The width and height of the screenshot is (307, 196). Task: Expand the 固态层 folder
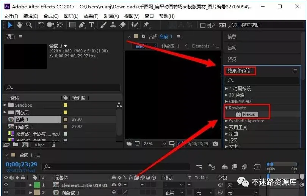coord(5,112)
